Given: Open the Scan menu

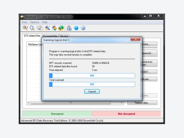Looking at the screenshot, I should [24, 22].
